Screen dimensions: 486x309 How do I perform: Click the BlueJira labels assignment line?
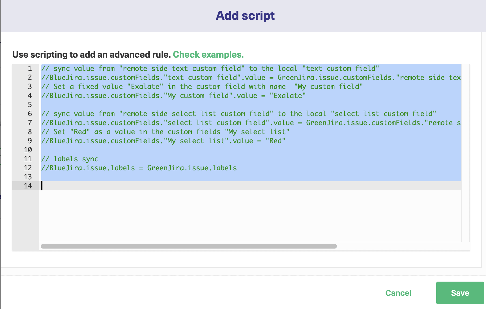click(139, 168)
